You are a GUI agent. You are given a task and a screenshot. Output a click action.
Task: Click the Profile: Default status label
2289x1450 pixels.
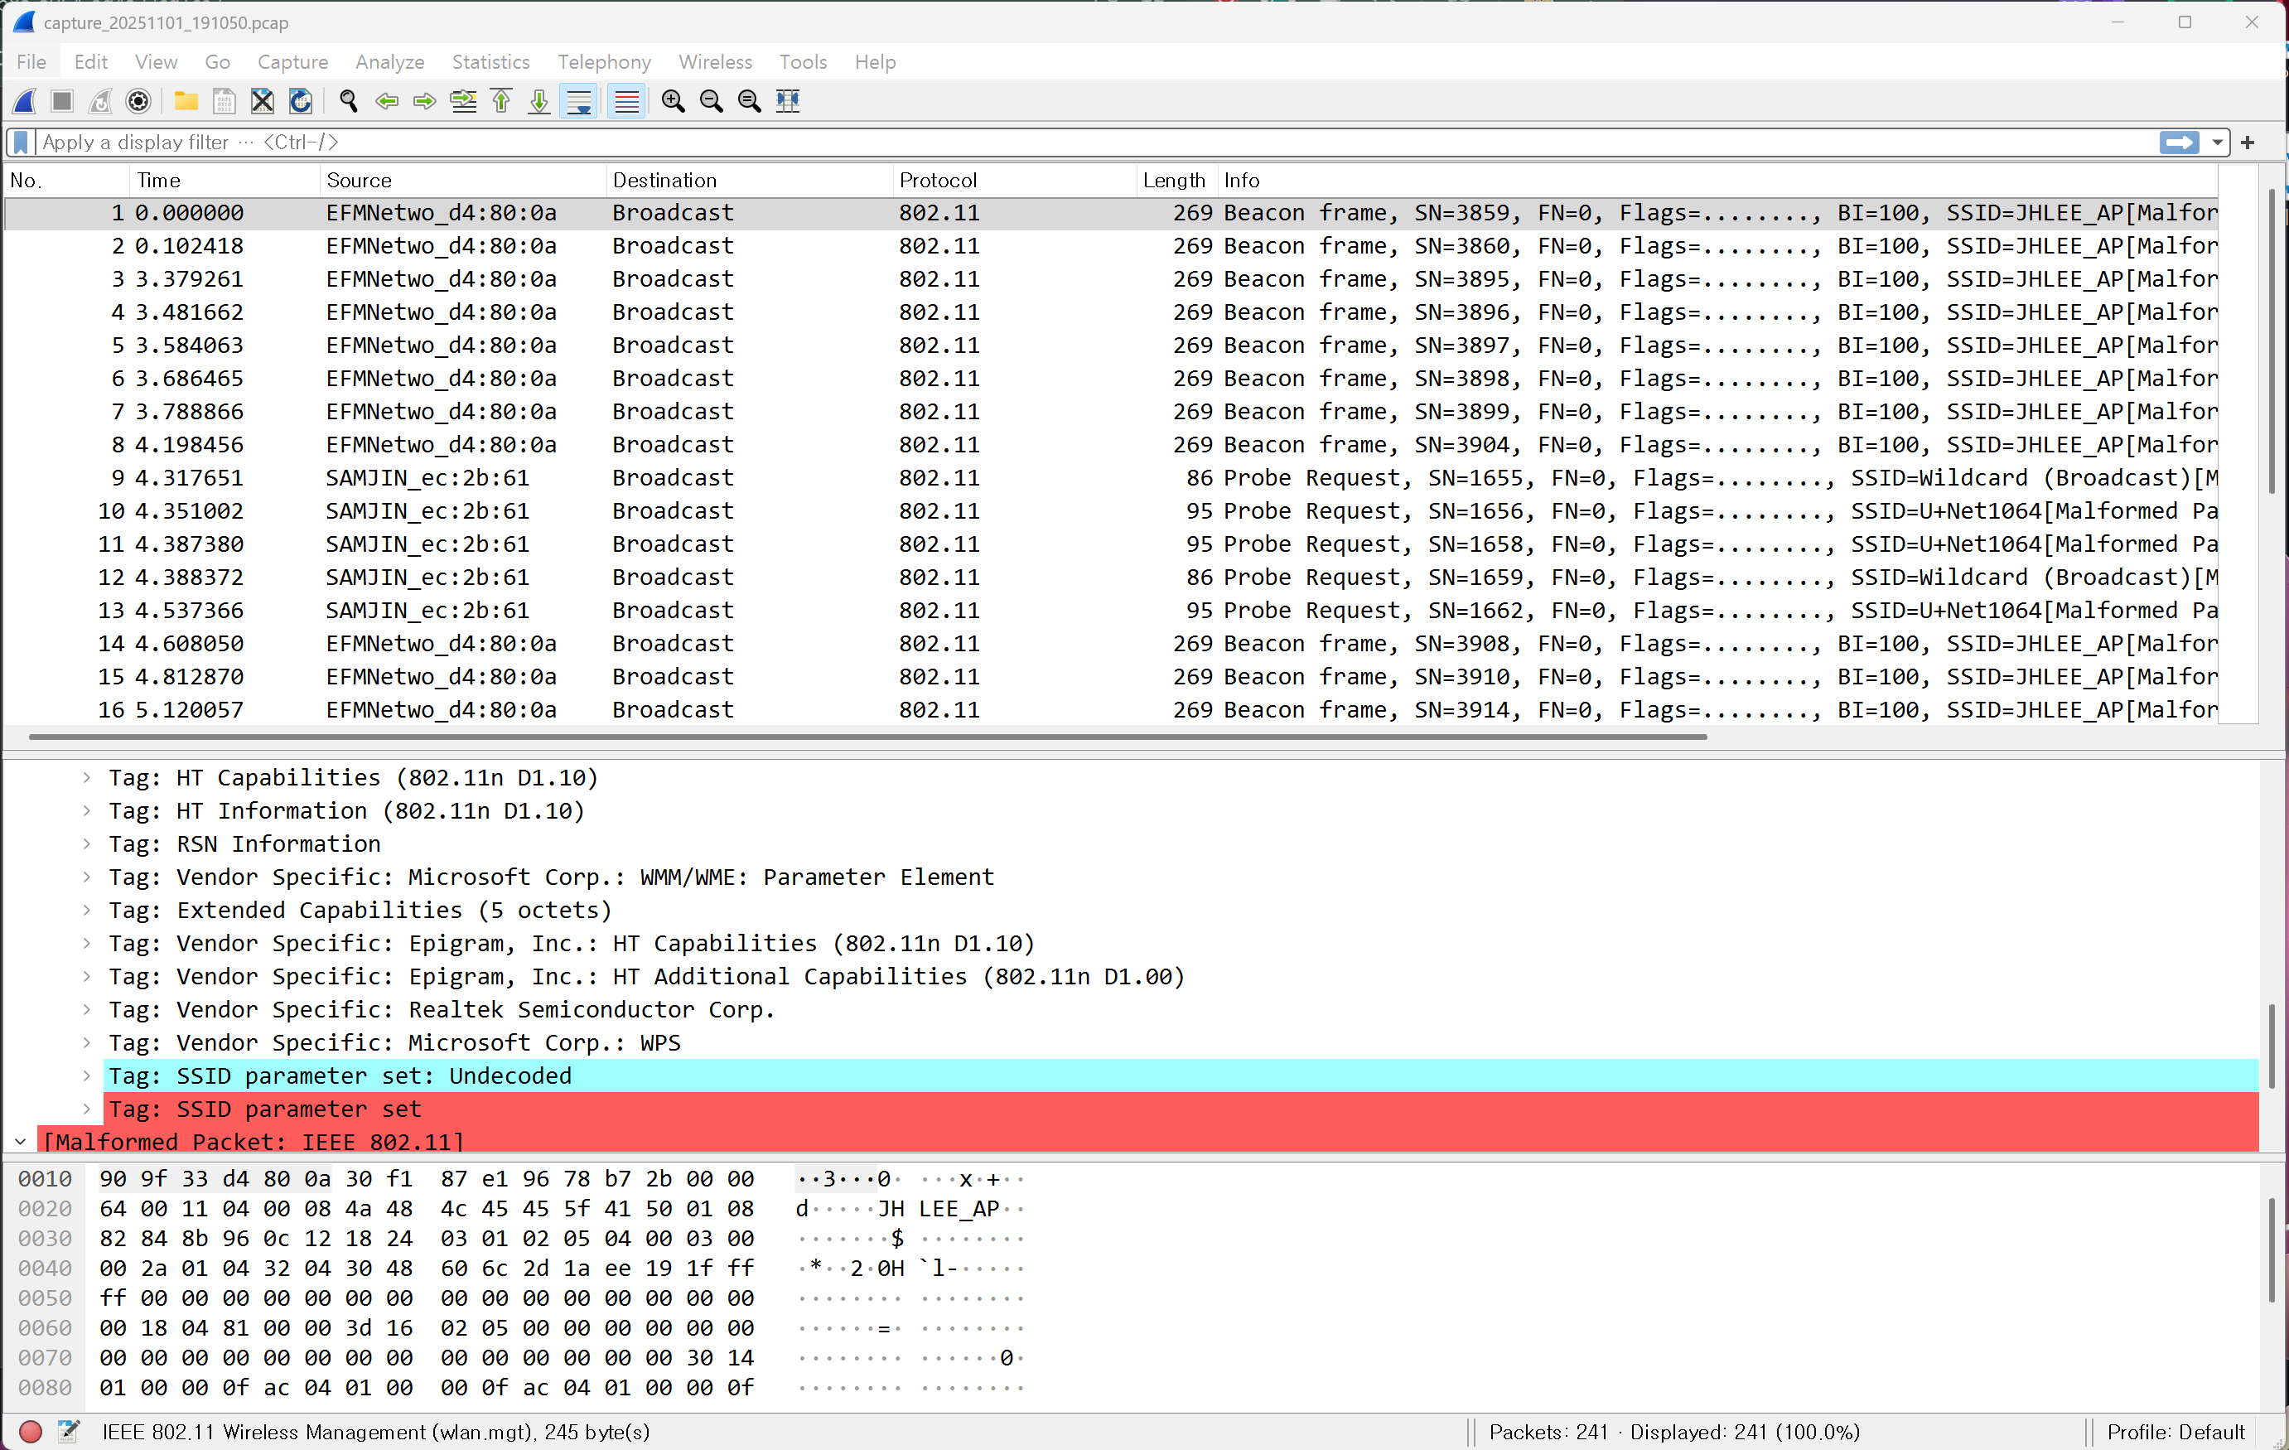click(2175, 1431)
